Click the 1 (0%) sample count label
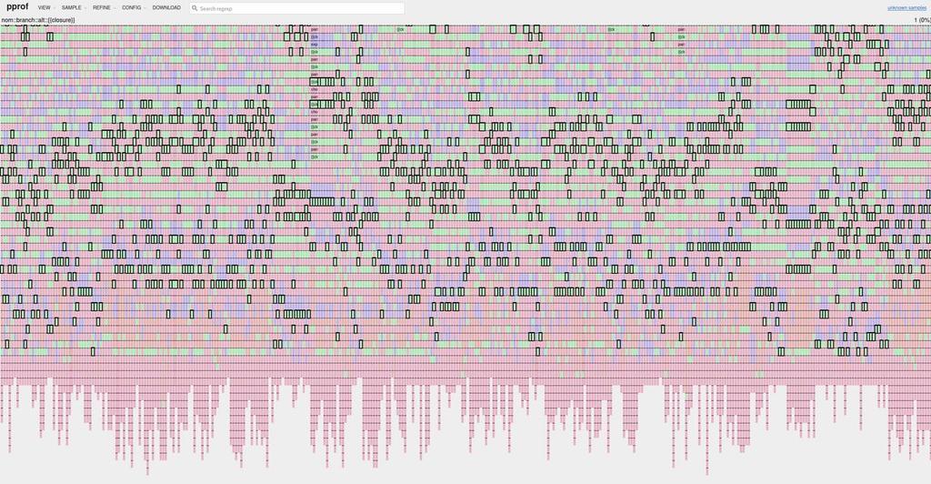Image resolution: width=931 pixels, height=484 pixels. (x=922, y=20)
